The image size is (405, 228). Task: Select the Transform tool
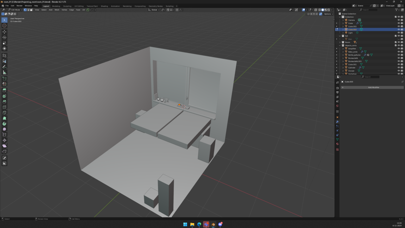4,48
